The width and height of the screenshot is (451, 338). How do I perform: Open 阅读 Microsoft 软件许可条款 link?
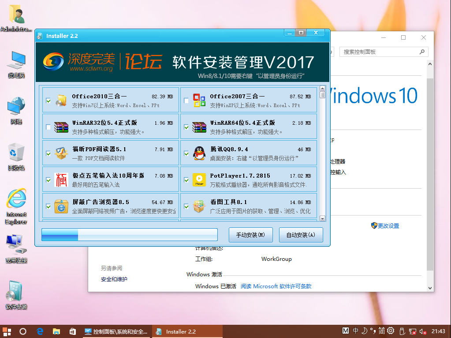point(276,286)
